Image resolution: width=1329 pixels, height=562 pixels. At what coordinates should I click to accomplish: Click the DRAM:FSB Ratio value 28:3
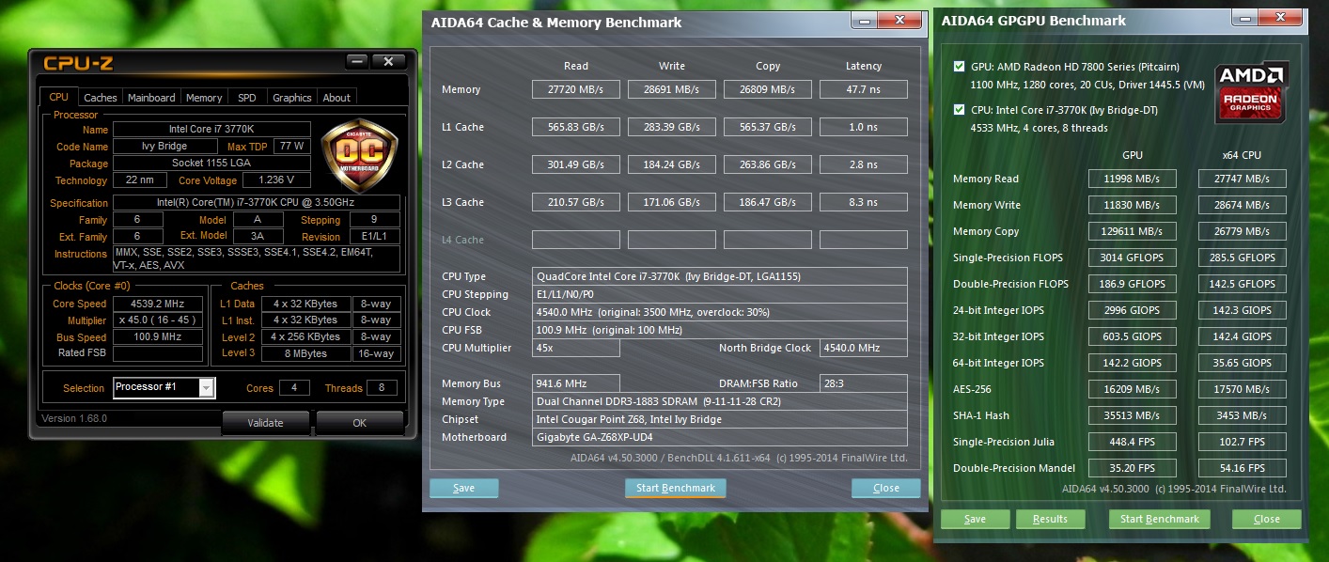[863, 383]
